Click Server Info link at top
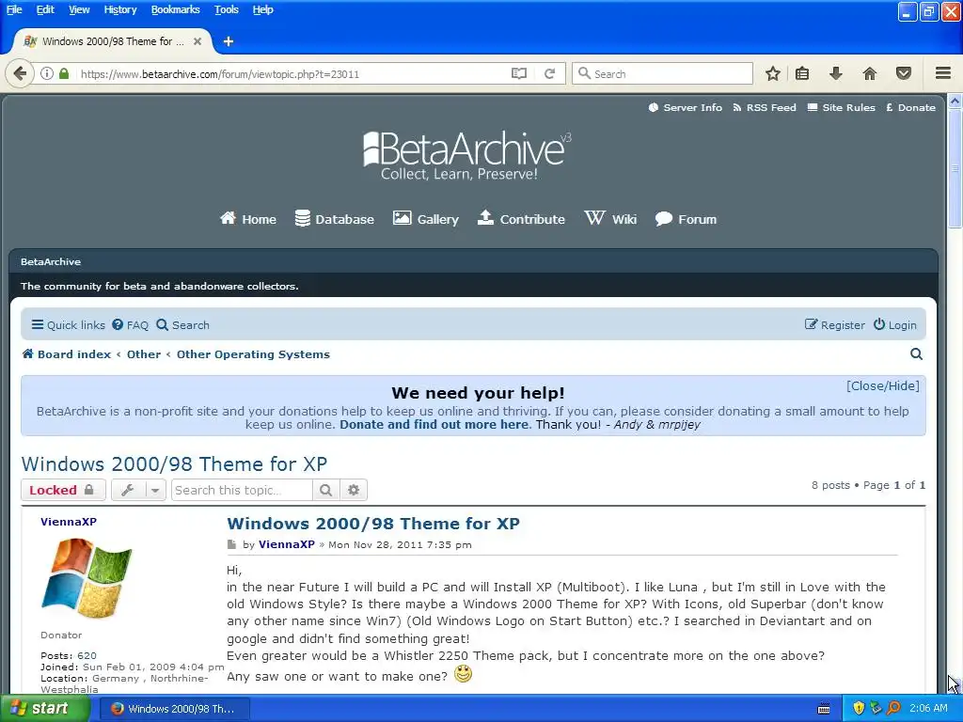Image resolution: width=963 pixels, height=722 pixels. [686, 107]
